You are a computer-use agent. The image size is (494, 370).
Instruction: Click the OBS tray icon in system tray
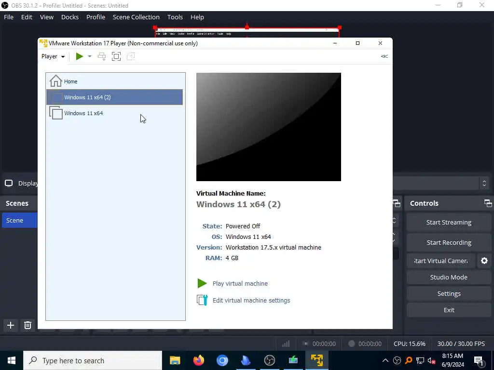pyautogui.click(x=397, y=360)
